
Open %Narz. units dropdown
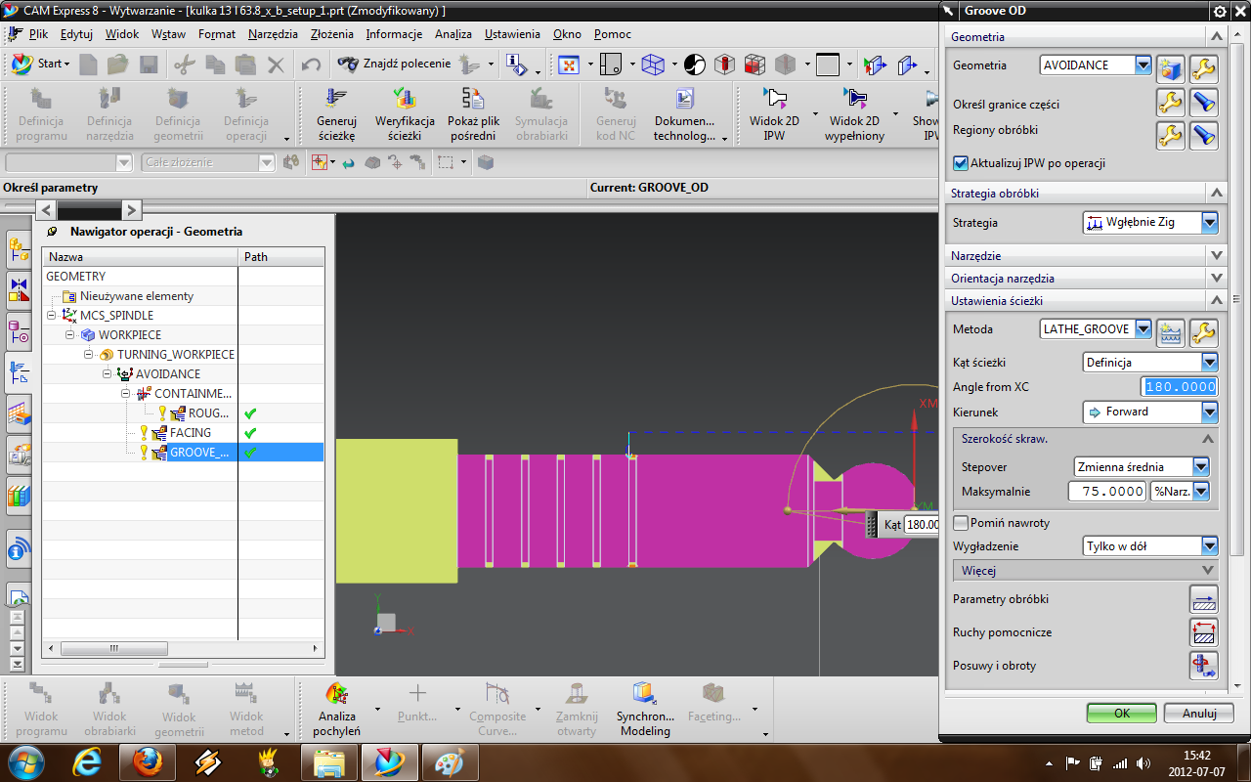pos(1201,492)
